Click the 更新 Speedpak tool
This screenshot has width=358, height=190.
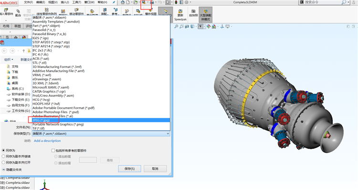(180, 15)
